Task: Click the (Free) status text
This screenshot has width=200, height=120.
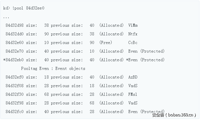Action: (x=105, y=43)
